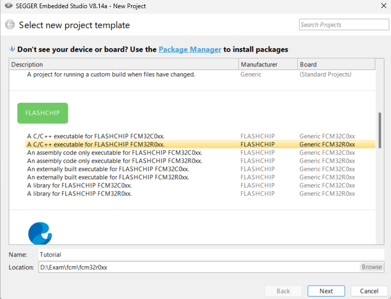Click the info icon beside "Don't see your device"

[12, 49]
